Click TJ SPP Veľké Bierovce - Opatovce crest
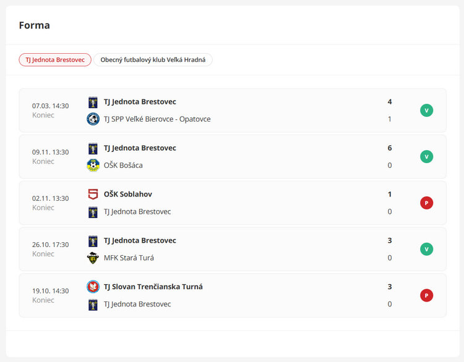 (93, 119)
